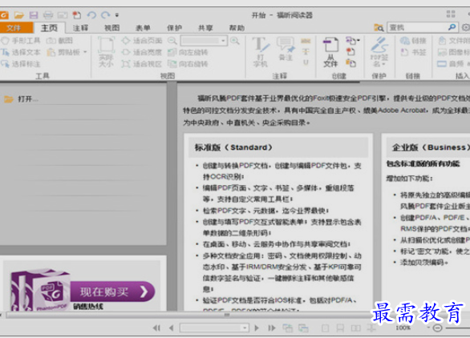
Task: Open the PDF签名 sign dropdown
Action: tap(379, 52)
